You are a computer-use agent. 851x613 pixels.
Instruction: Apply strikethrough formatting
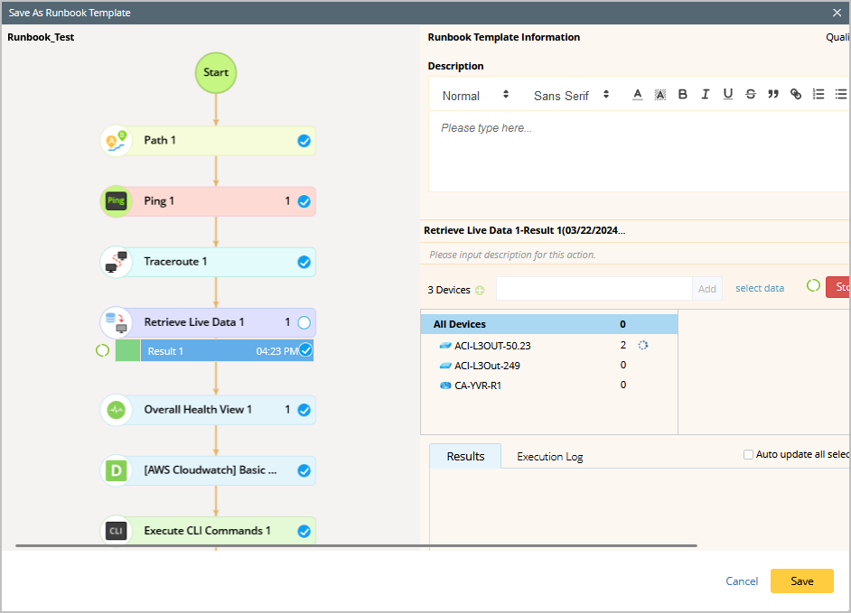coord(751,95)
